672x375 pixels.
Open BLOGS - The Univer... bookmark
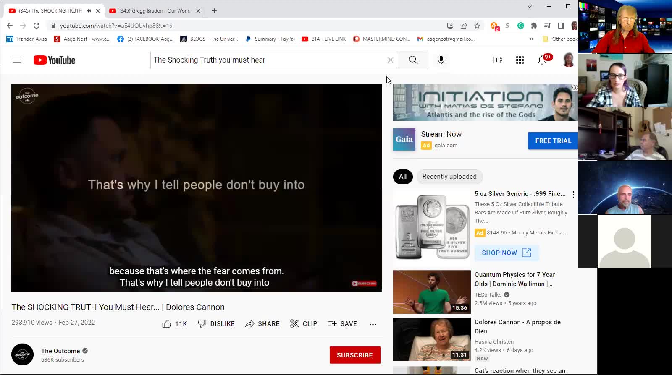209,39
